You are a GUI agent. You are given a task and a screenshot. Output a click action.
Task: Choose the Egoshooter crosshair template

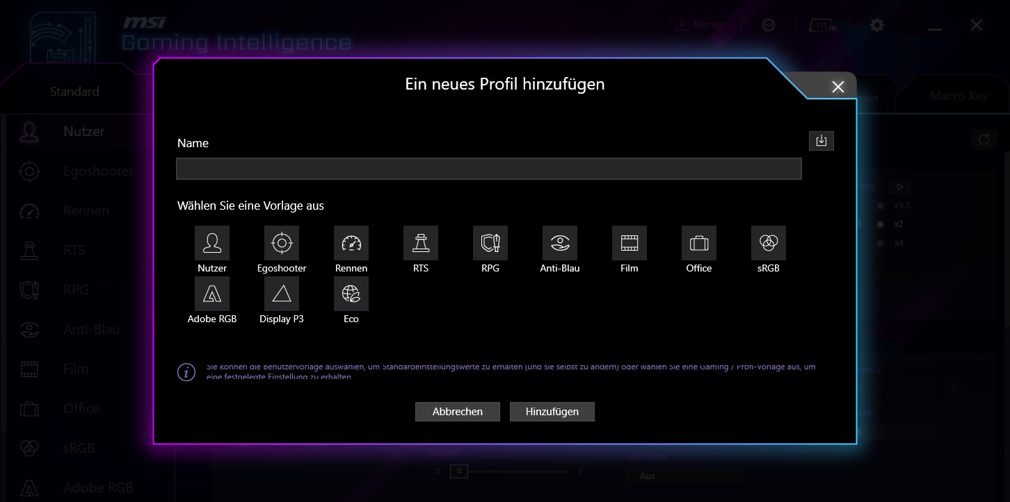tap(282, 243)
